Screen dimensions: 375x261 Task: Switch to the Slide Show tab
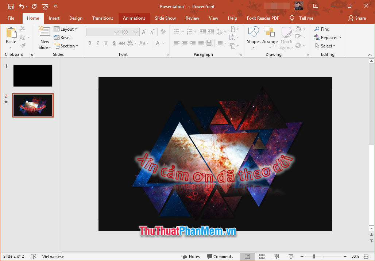[x=165, y=18]
